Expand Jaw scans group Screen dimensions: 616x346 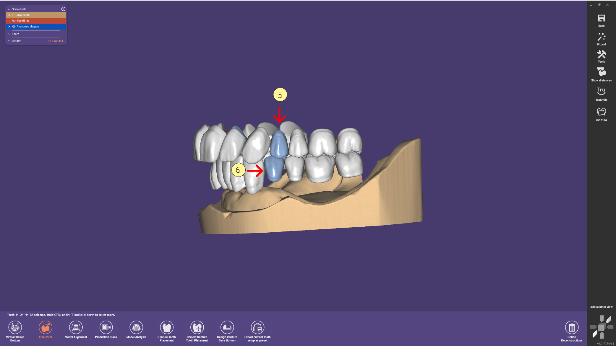point(9,15)
